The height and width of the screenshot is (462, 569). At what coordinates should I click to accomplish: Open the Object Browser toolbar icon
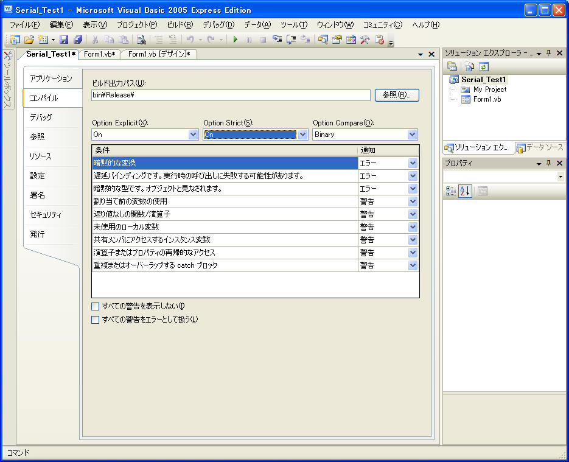coord(351,40)
